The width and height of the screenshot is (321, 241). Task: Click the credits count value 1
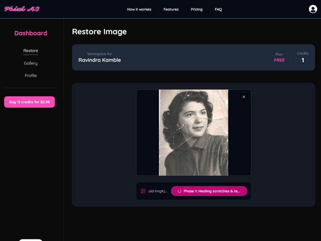click(303, 60)
